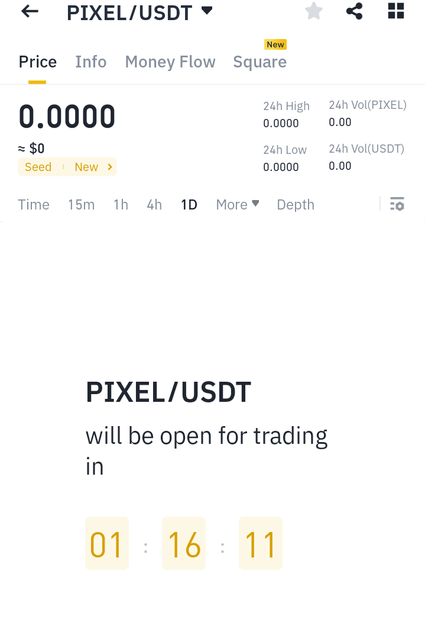Switch chart to 15m interval

tap(81, 204)
